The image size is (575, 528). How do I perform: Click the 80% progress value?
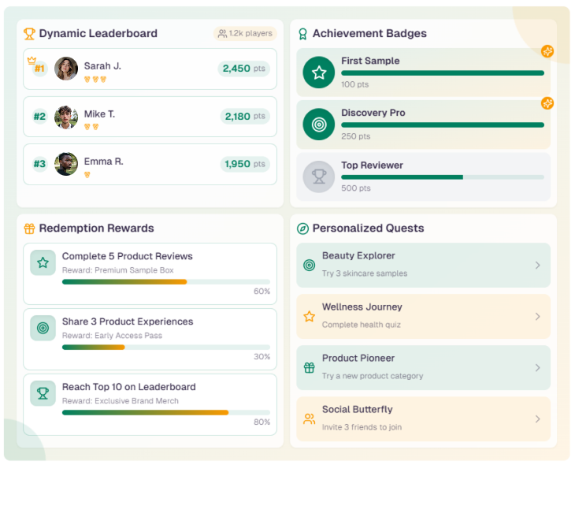pos(262,422)
